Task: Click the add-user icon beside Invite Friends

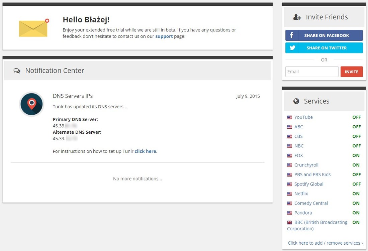Action: [x=297, y=17]
